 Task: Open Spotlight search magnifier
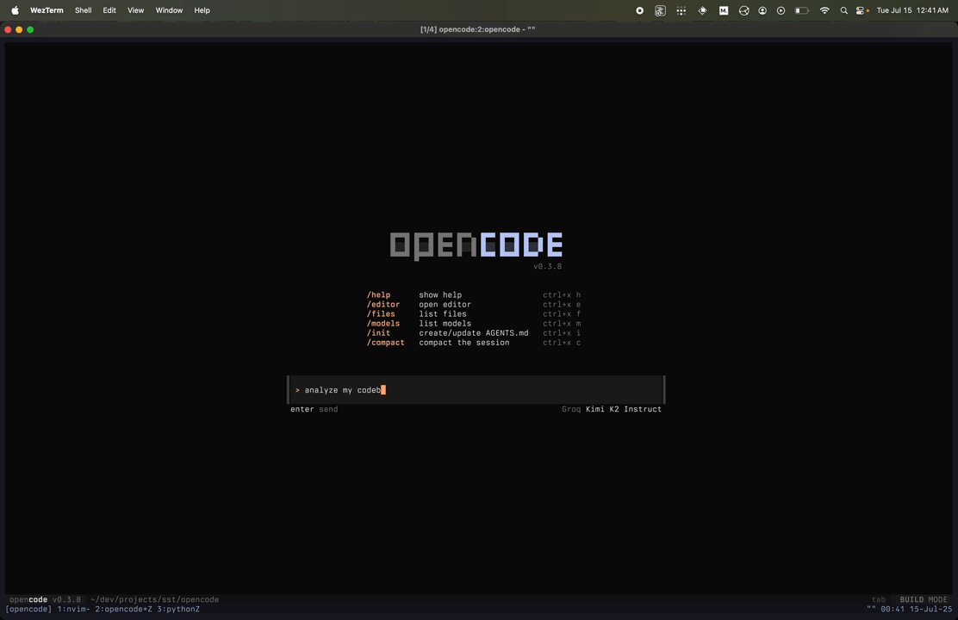click(x=843, y=10)
